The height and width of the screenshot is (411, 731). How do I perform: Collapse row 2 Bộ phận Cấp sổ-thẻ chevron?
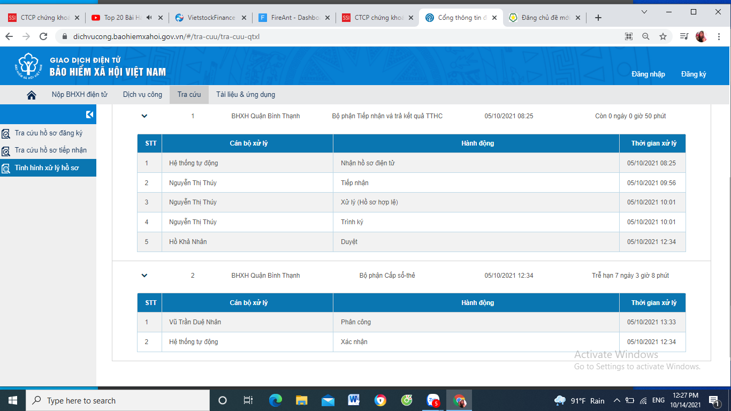click(144, 276)
